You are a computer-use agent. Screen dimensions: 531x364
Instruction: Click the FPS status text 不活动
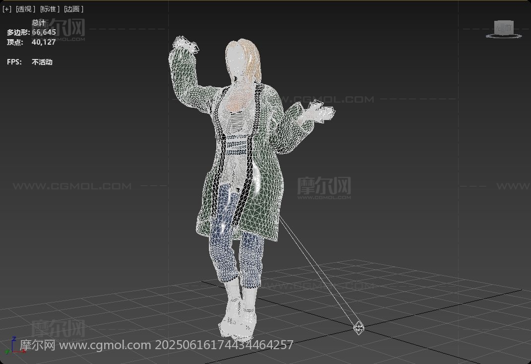(42, 62)
